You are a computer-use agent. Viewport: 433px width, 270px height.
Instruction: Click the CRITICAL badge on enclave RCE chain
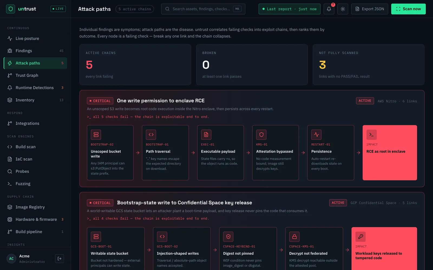coord(100,101)
